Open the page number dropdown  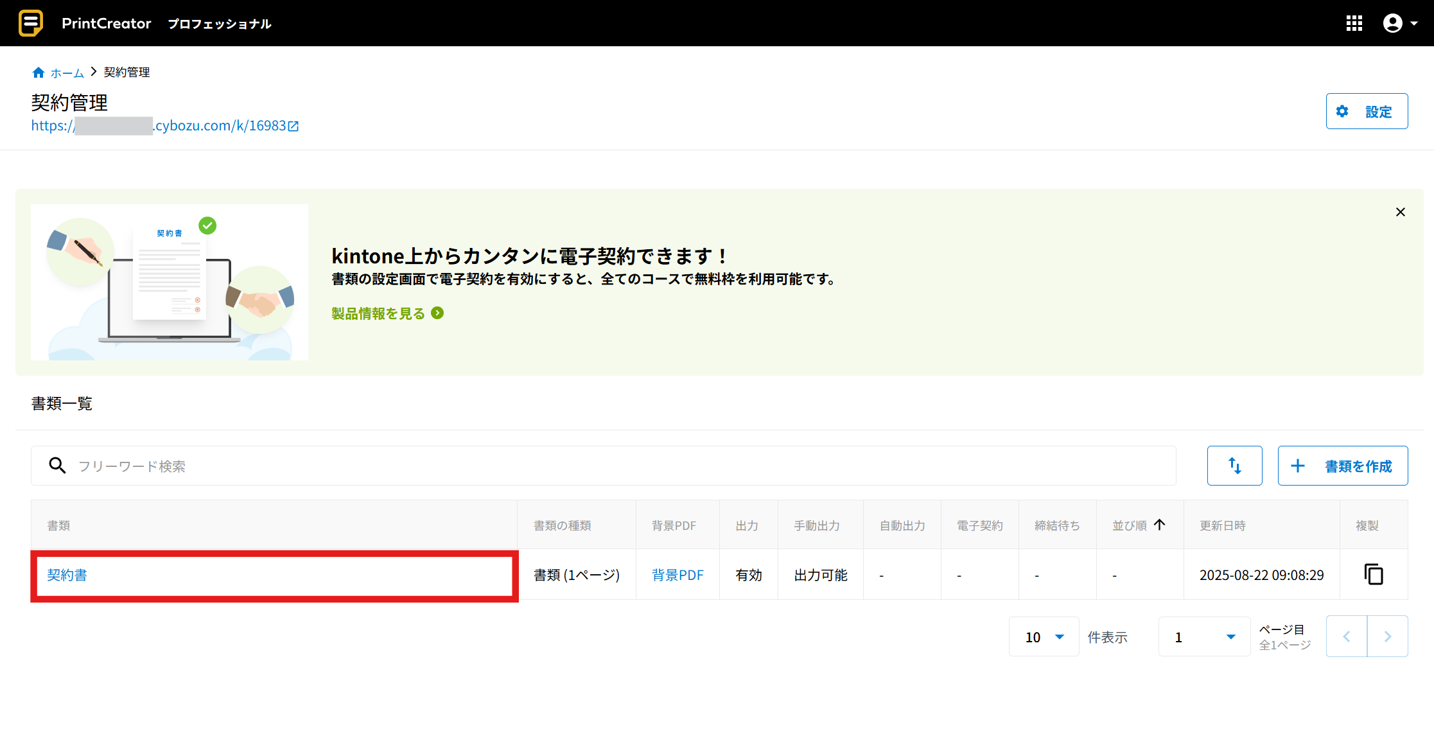pyautogui.click(x=1204, y=637)
